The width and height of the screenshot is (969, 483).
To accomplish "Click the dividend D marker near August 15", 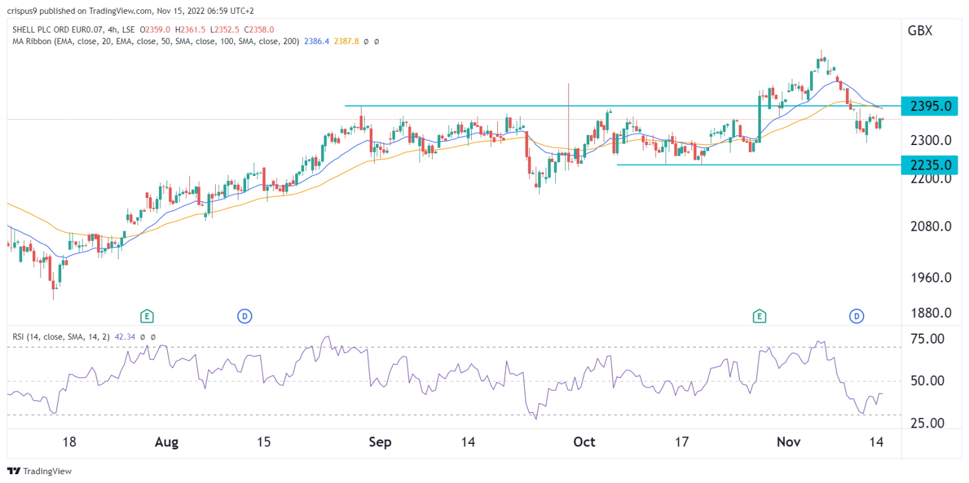I will 244,315.
